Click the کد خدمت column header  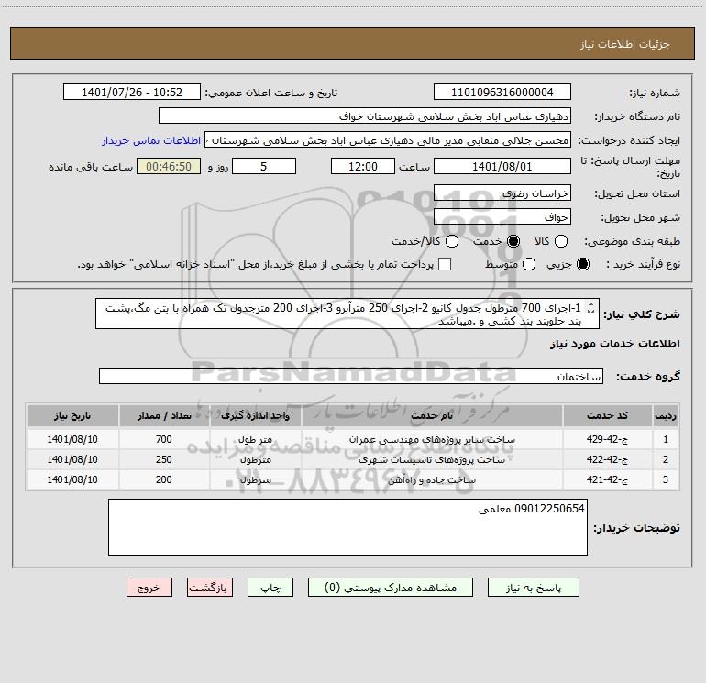(607, 415)
